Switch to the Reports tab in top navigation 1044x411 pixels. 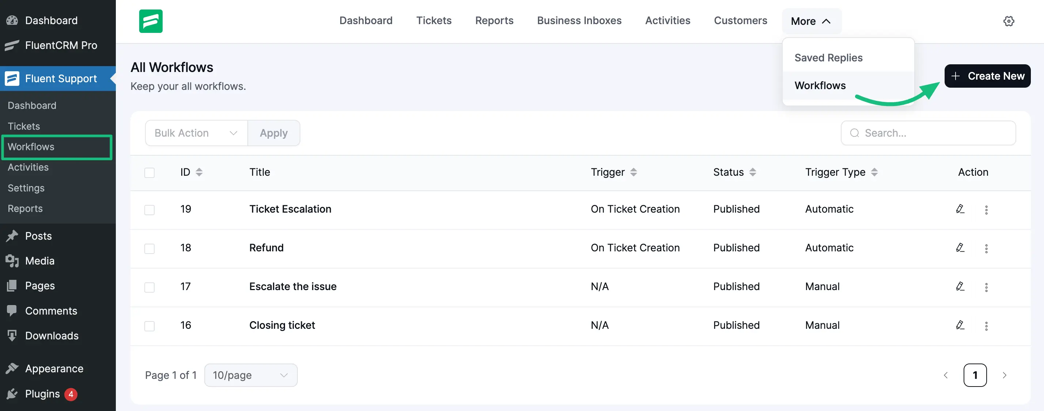point(494,20)
